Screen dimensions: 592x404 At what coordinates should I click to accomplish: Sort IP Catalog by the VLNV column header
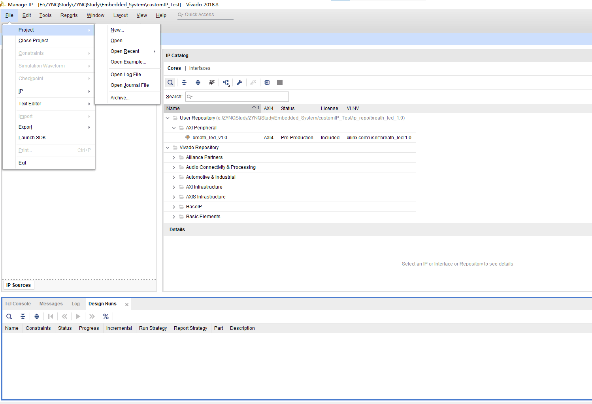pyautogui.click(x=379, y=108)
